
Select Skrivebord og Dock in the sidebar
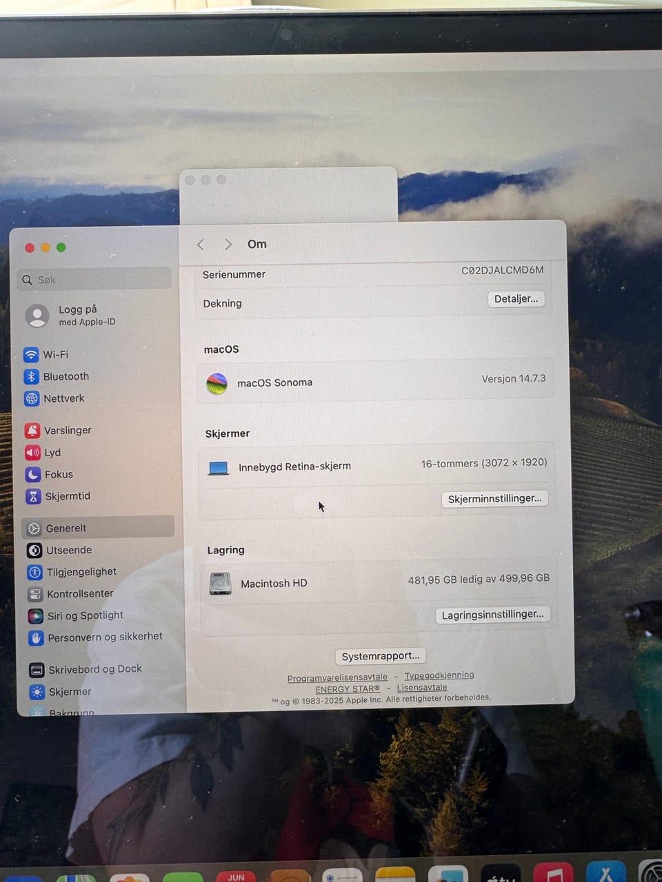(x=86, y=669)
